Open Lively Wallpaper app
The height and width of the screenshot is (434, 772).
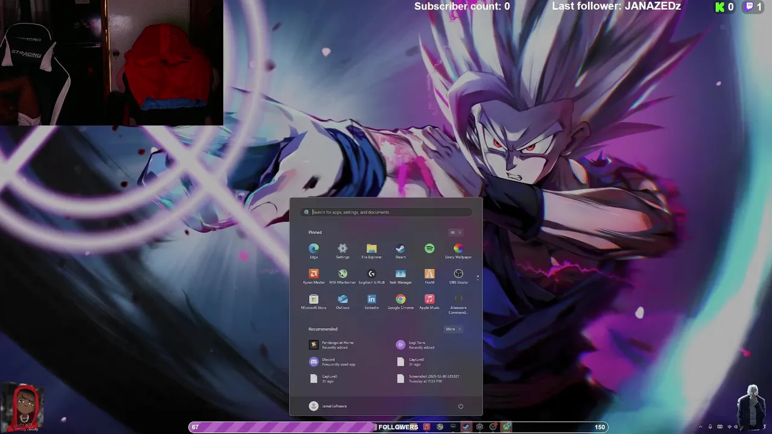click(458, 251)
